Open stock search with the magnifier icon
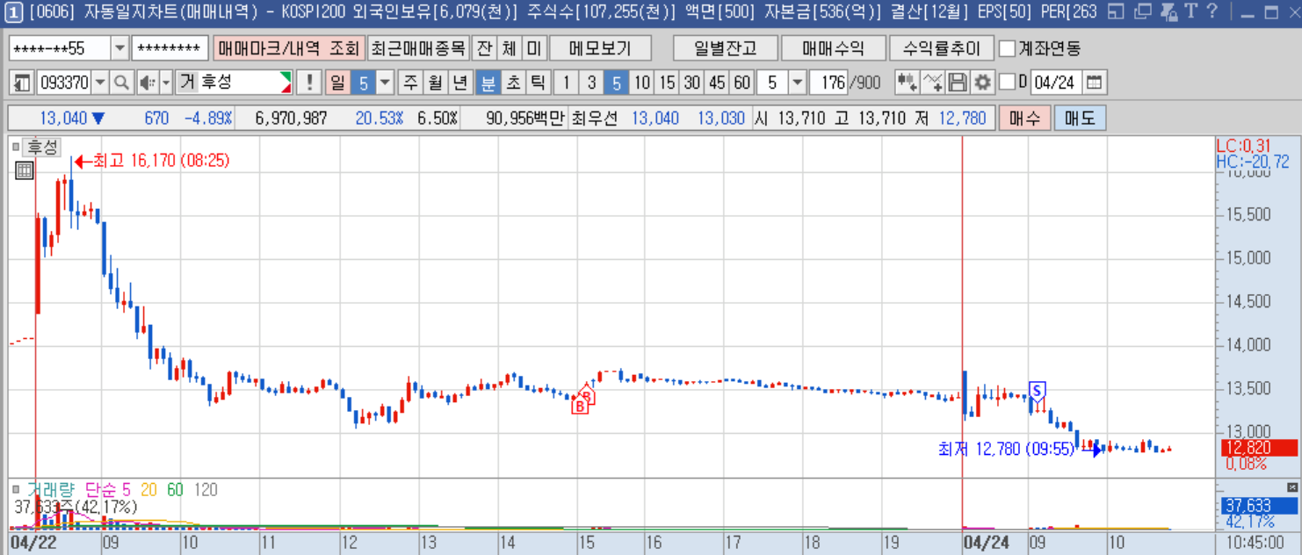Image resolution: width=1302 pixels, height=555 pixels. [121, 83]
